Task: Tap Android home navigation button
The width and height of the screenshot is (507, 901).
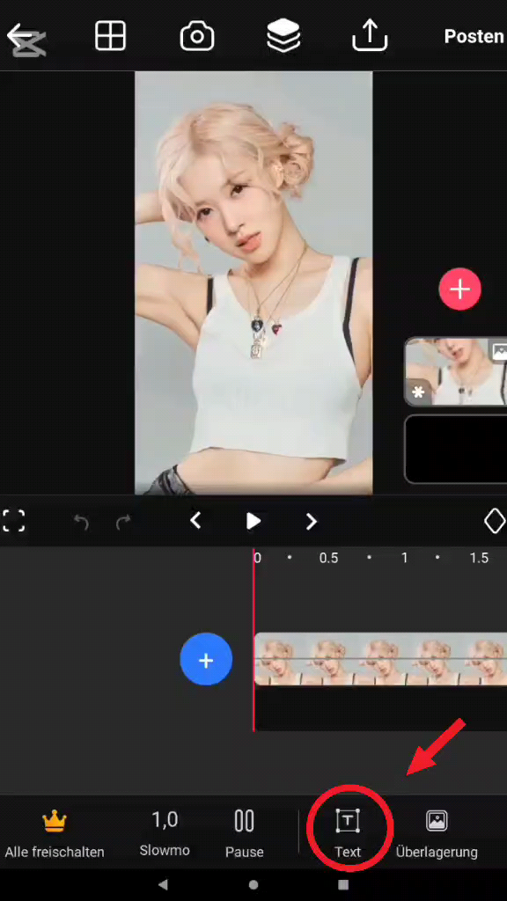Action: click(253, 885)
